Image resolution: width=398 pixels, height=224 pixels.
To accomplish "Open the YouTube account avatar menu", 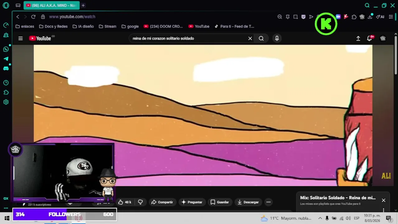I will tap(383, 38).
